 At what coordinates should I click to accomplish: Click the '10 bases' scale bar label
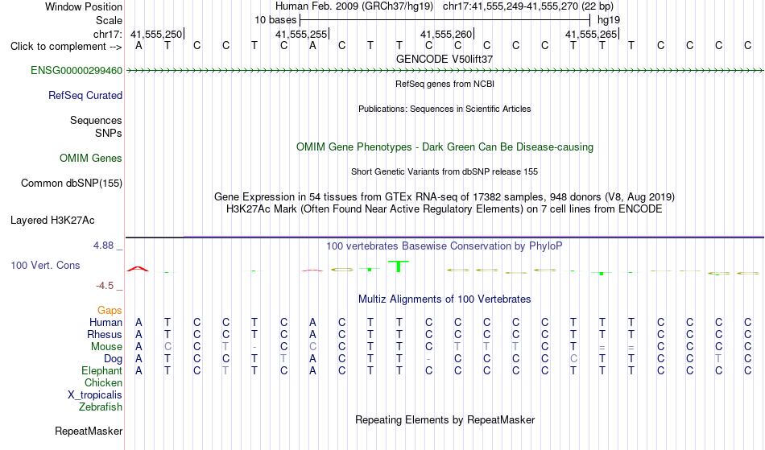click(x=275, y=20)
